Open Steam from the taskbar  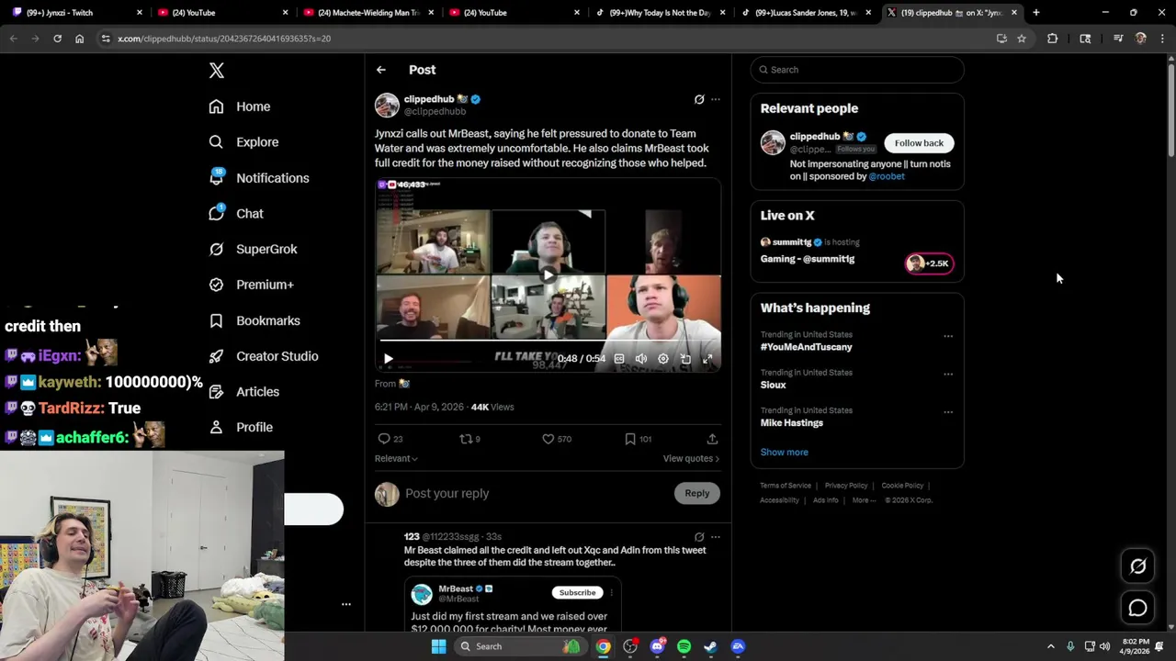[710, 646]
